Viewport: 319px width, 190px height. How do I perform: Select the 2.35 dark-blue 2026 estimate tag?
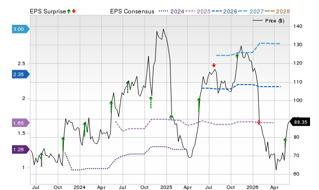[20, 74]
